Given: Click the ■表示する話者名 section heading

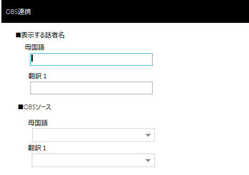Looking at the screenshot, I should [x=40, y=35].
